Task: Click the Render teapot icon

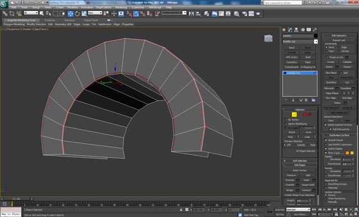Action: 258,13
